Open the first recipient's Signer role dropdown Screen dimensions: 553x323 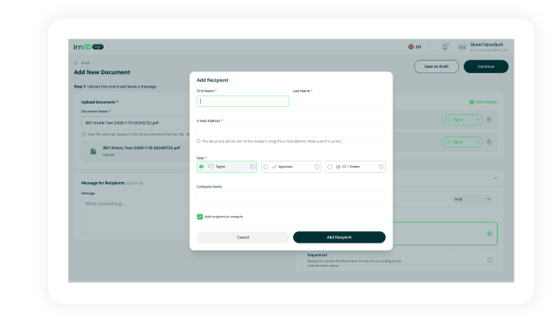coord(462,120)
